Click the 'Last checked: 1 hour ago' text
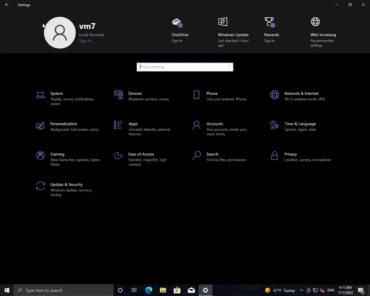Screen dimensions: 370x296 click(233, 43)
